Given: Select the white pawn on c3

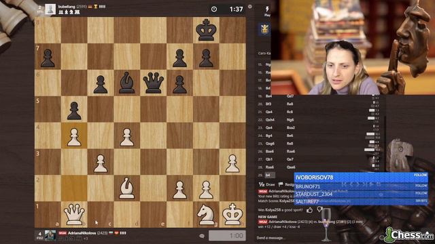Looking at the screenshot, I should point(101,163).
